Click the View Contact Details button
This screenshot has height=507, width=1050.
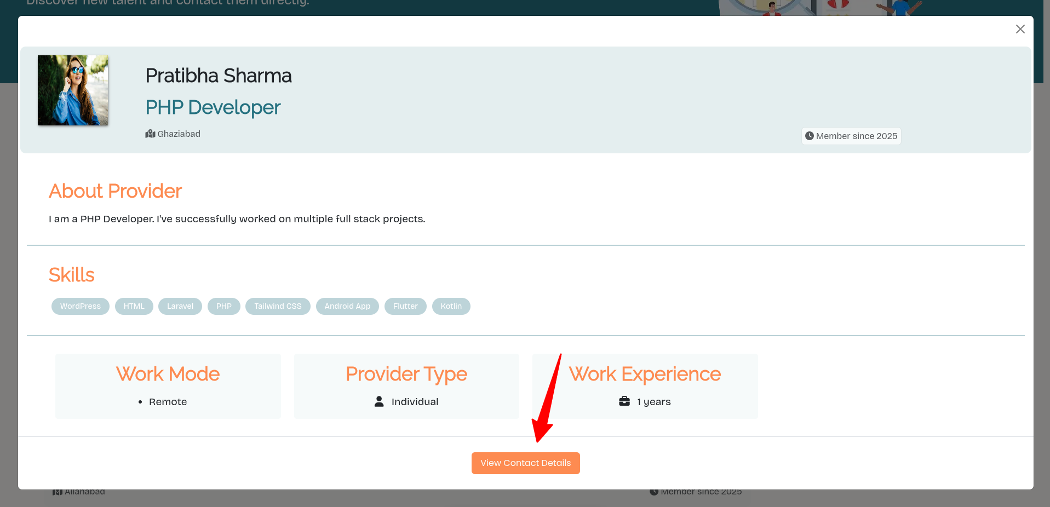(525, 463)
